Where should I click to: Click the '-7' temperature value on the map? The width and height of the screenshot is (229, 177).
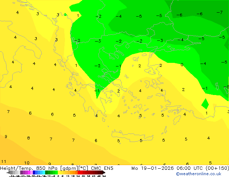pyautogui.click(x=220, y=12)
